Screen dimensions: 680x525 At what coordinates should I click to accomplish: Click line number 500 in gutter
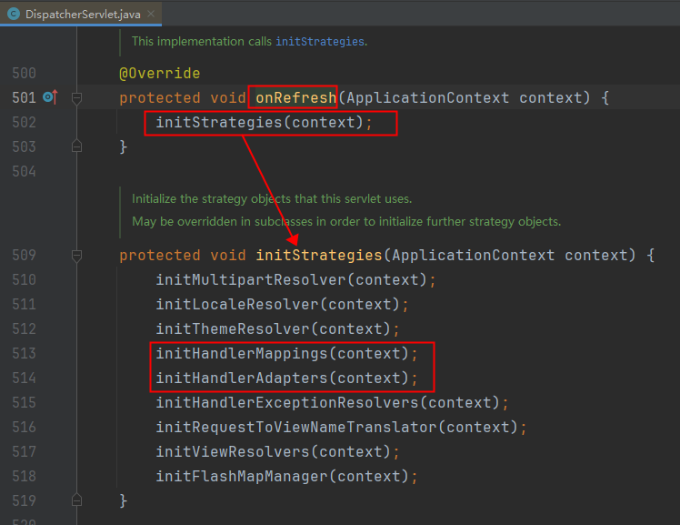[24, 73]
